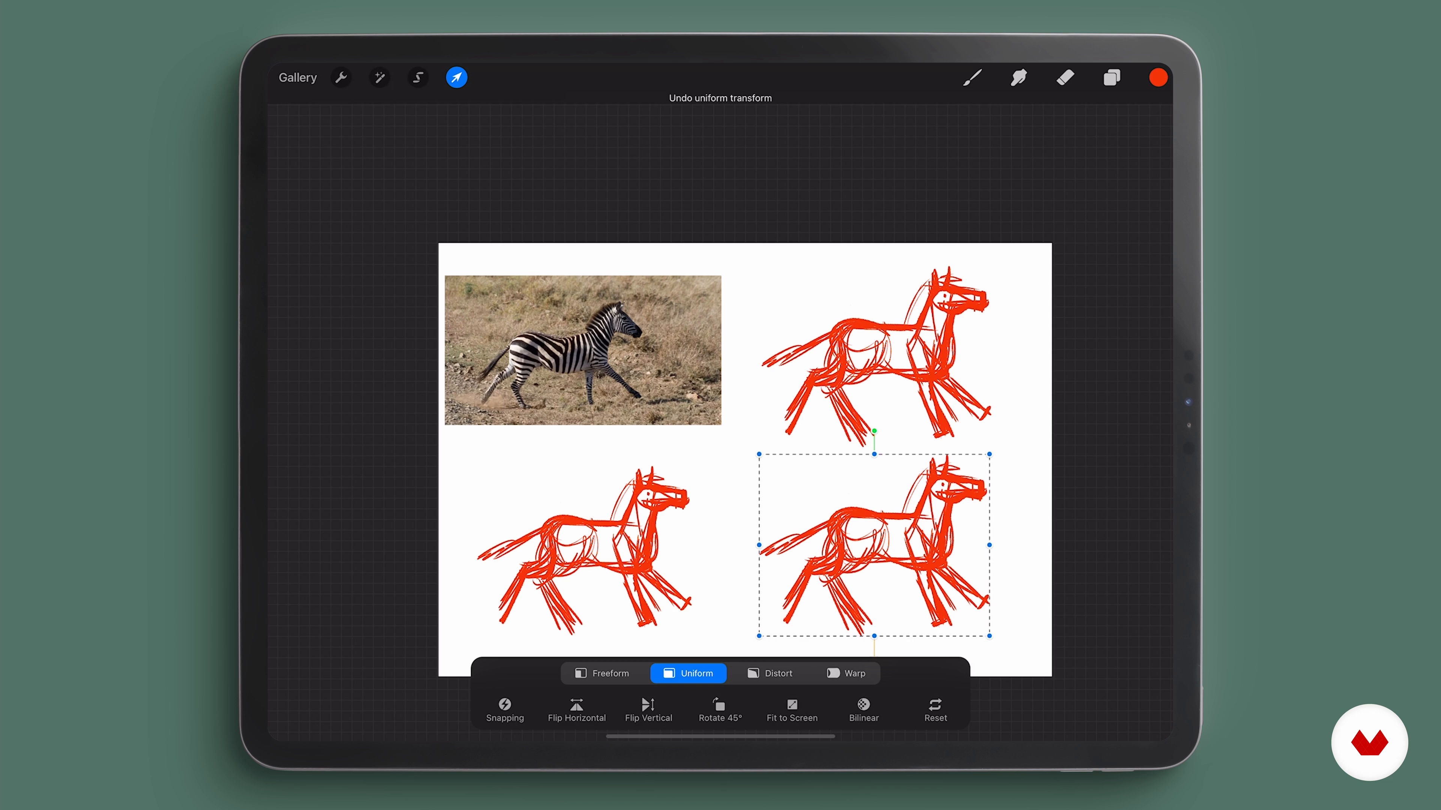Open the Adjustments magic wand menu
Viewport: 1441px width, 810px height.
(x=380, y=78)
